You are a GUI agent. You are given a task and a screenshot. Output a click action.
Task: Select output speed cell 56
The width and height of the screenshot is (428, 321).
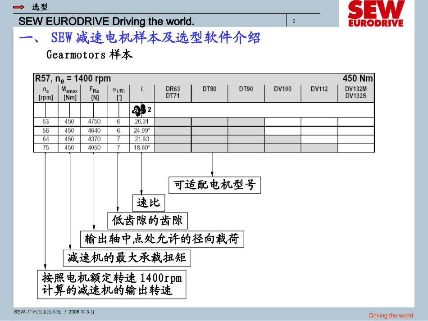[46, 131]
